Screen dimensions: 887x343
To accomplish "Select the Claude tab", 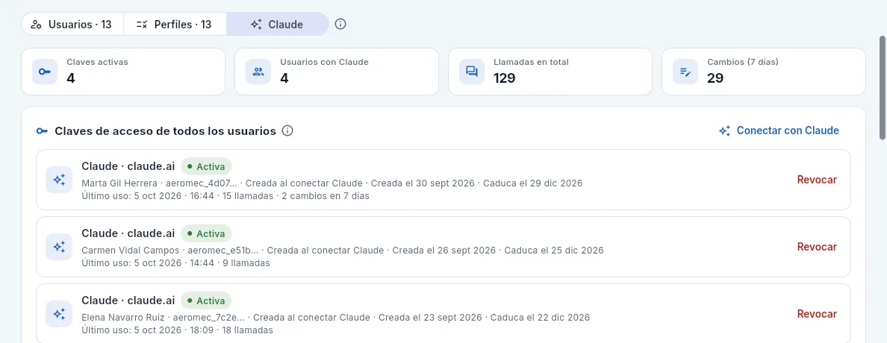I will point(277,25).
